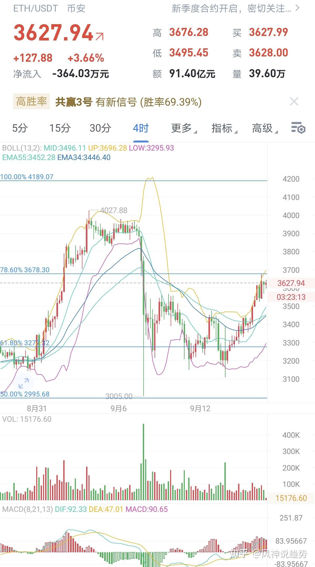Tap the 9月12 date label
Image resolution: width=315 pixels, height=567 pixels.
(x=200, y=409)
